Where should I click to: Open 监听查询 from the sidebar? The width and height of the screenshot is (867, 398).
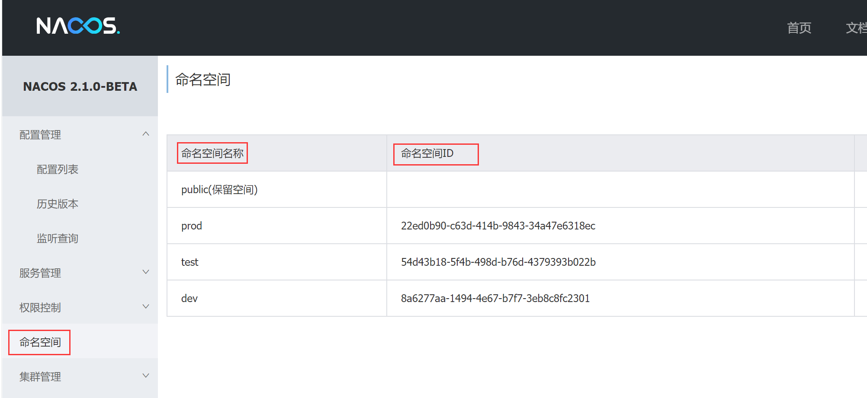pos(58,238)
